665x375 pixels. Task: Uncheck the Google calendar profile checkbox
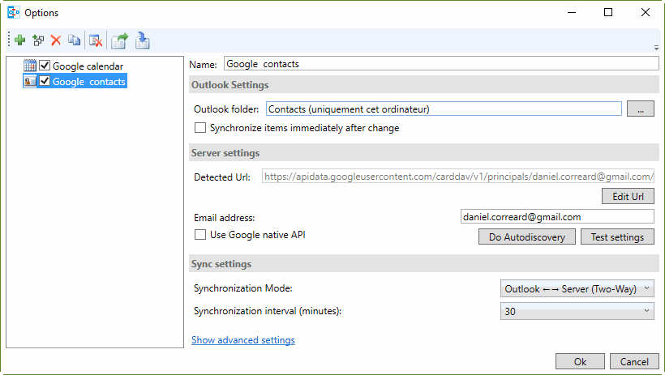pyautogui.click(x=45, y=66)
